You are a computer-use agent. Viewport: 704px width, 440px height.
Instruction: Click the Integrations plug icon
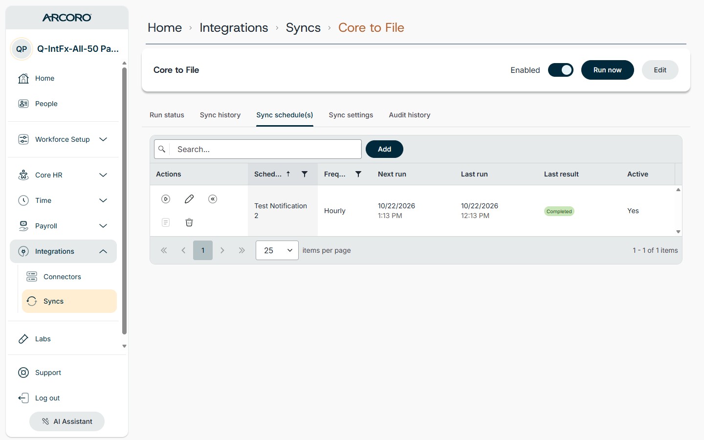[x=23, y=251]
